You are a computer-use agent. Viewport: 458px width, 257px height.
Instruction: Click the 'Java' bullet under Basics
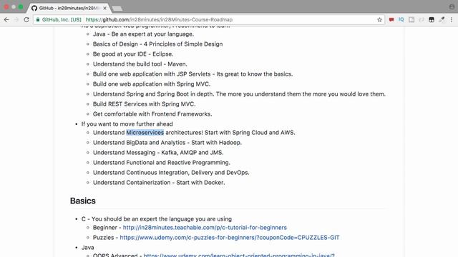(x=87, y=248)
